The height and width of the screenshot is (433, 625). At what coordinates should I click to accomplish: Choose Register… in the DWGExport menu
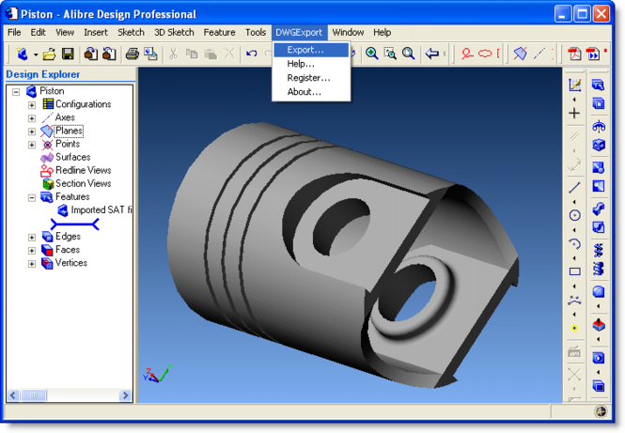311,78
